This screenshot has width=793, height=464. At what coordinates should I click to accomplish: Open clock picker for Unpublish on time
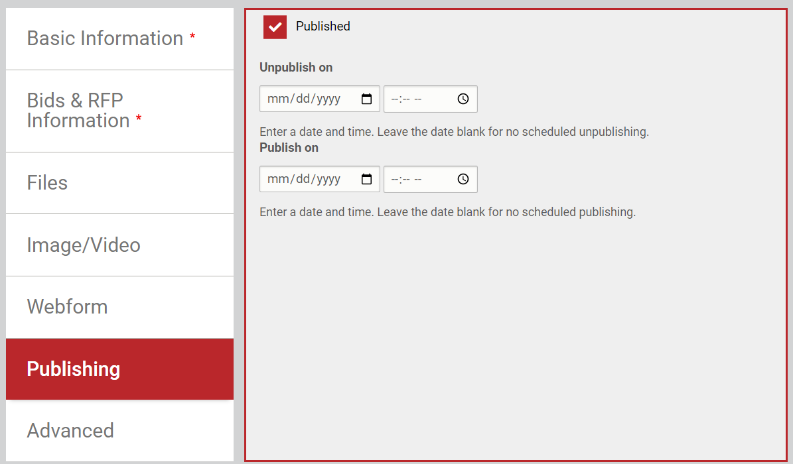[x=463, y=99]
